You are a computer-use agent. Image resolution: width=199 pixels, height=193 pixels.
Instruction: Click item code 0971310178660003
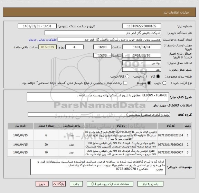pos(170,144)
